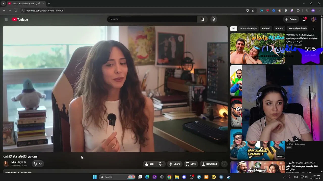
Task: Switch the ENG input language
Action: coord(296,177)
